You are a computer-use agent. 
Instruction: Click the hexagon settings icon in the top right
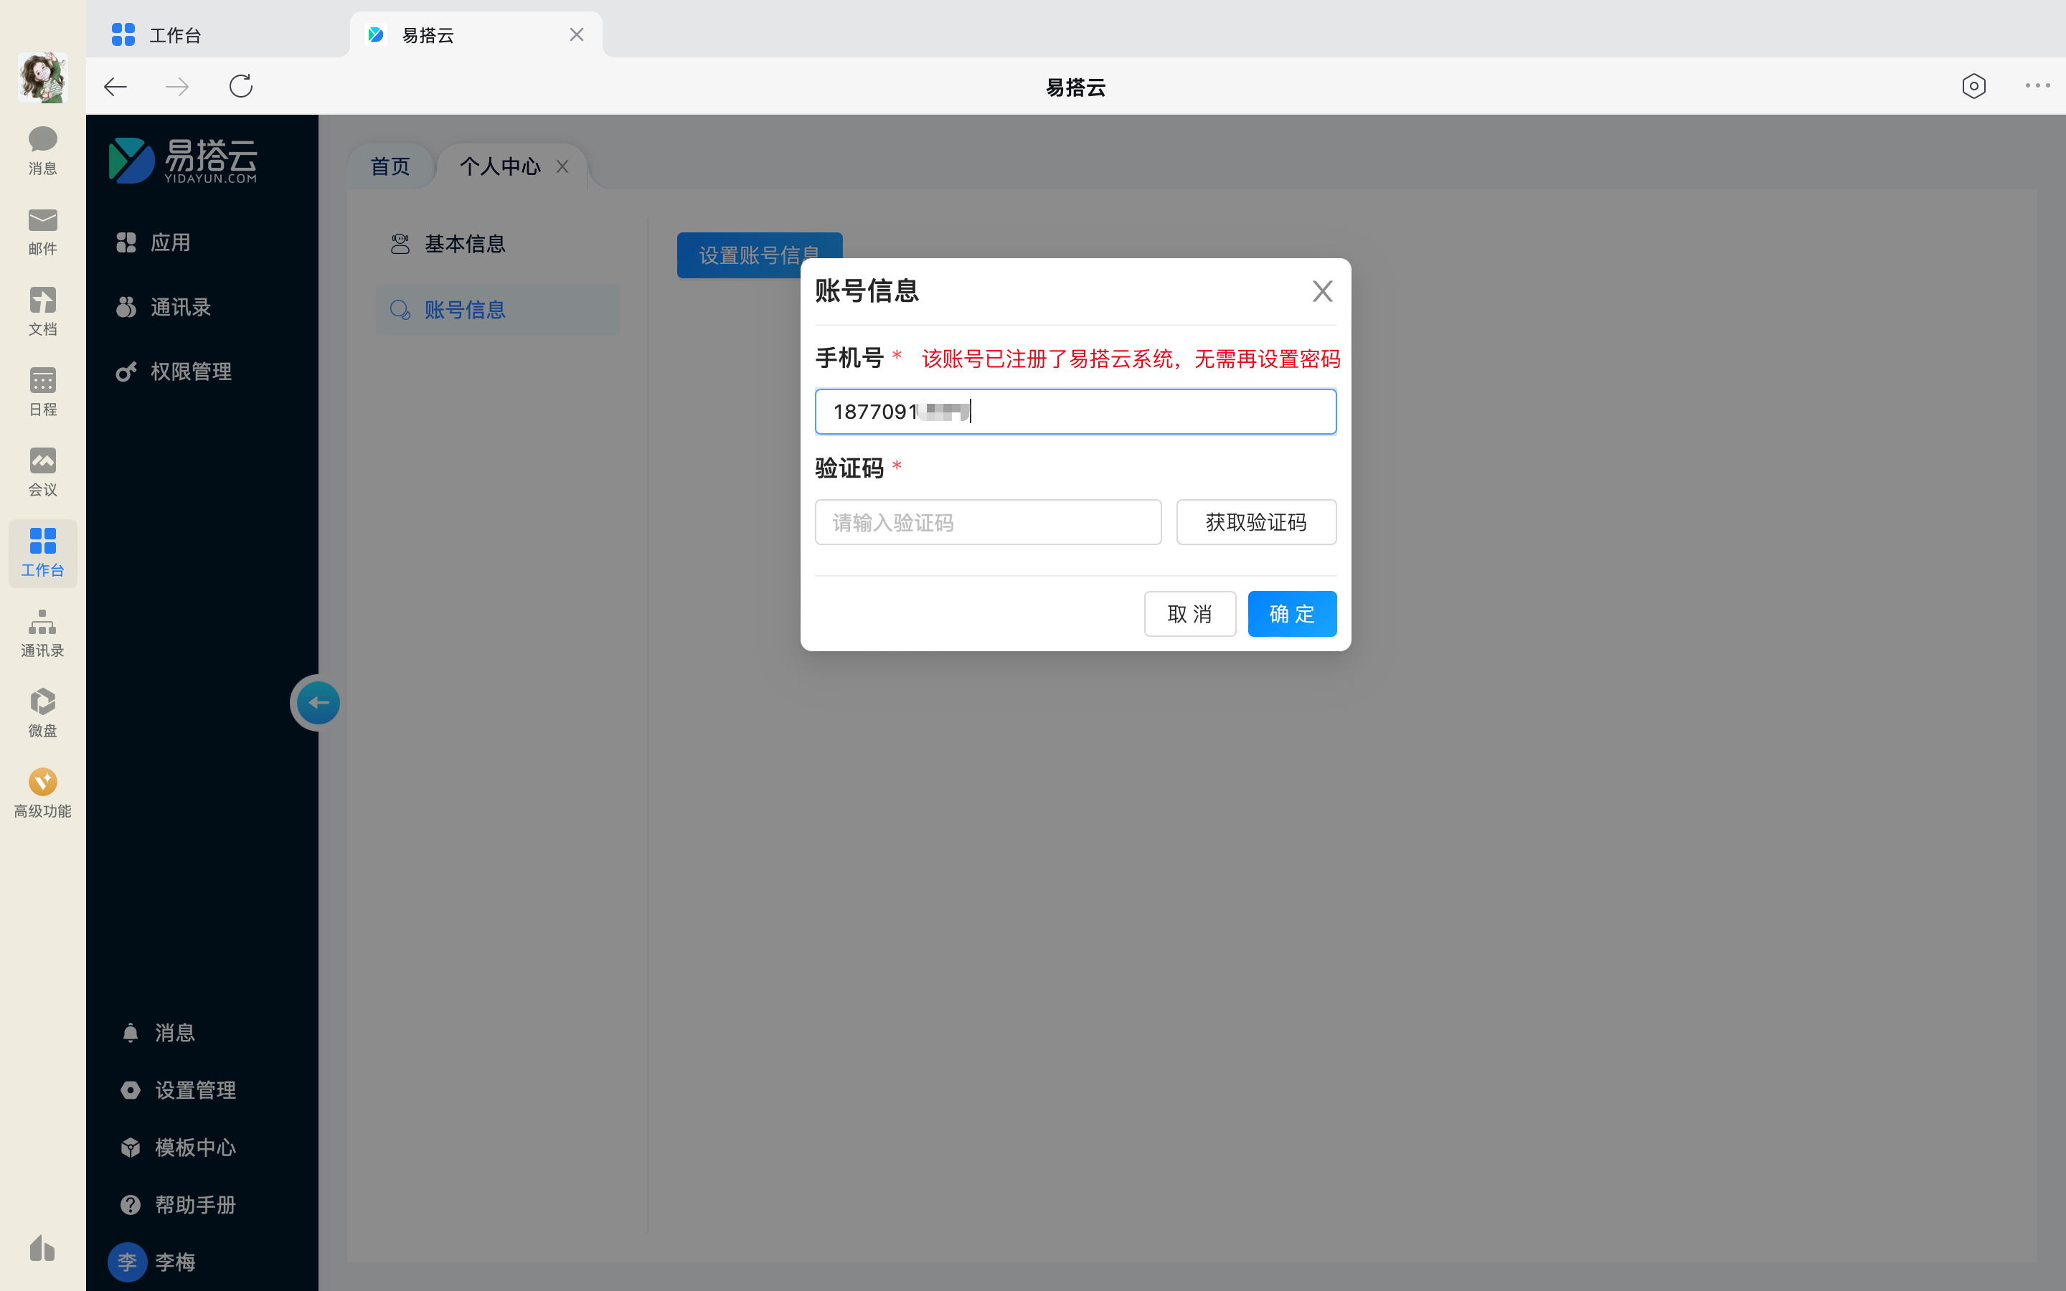(1973, 86)
